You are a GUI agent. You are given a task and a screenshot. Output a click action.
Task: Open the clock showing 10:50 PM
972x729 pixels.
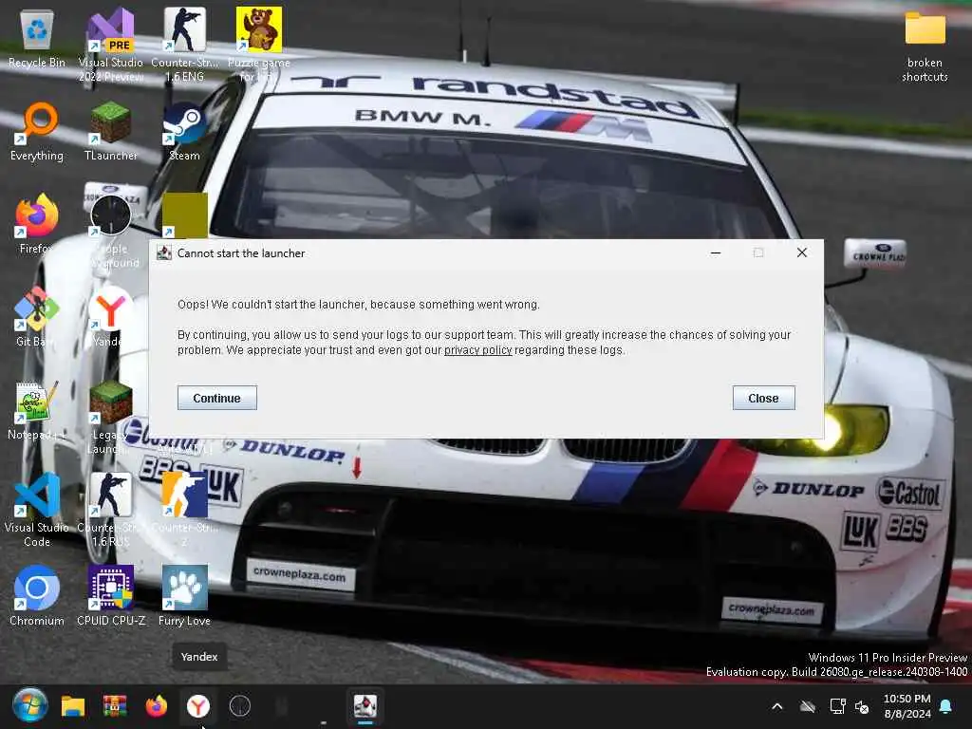[x=907, y=706]
